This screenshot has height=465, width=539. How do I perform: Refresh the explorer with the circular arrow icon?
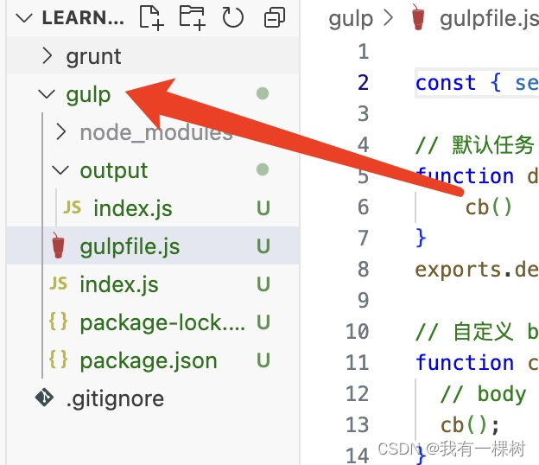[x=232, y=17]
